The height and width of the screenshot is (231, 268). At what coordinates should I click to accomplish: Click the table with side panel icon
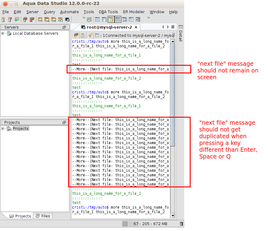104,19
